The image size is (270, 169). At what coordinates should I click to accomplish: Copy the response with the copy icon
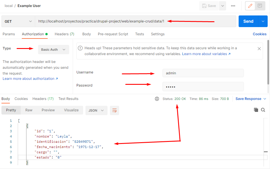pos(256,110)
